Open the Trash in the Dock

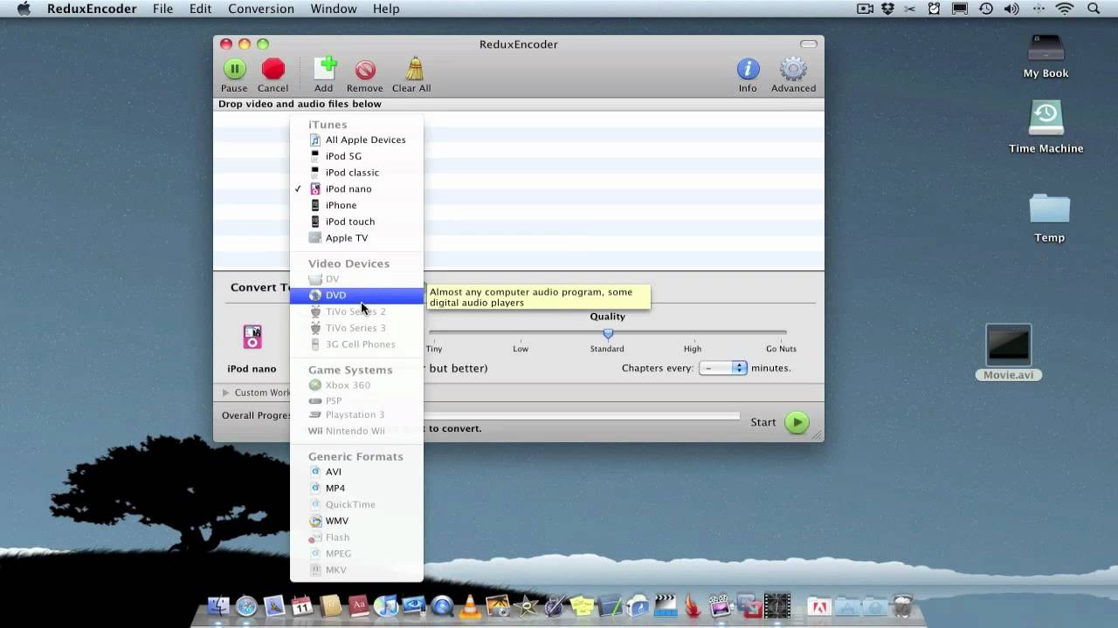pos(902,605)
